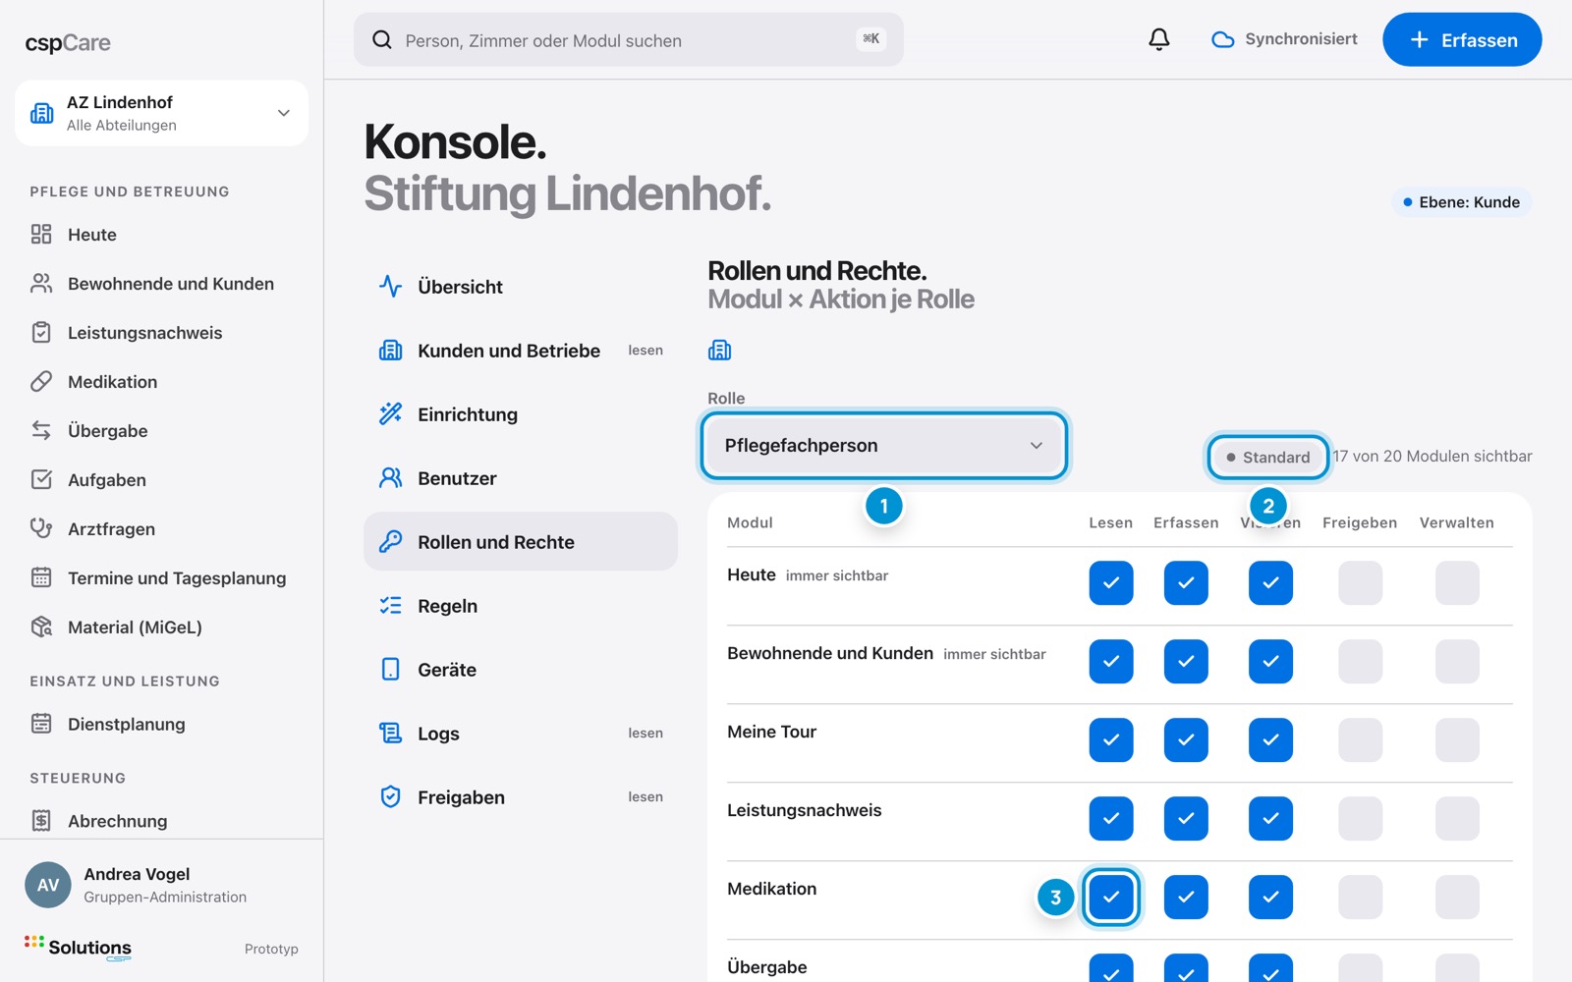The image size is (1572, 982).
Task: Expand the AZ Lindenhof department selector
Action: (x=162, y=113)
